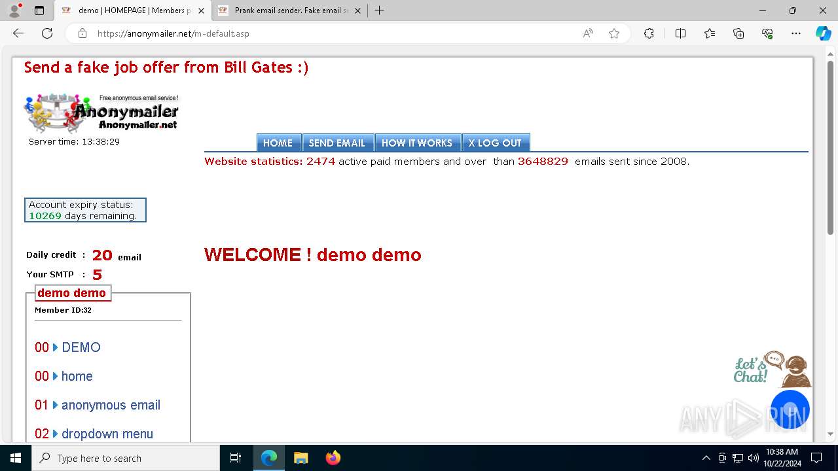Click the Anonymailer logo image
This screenshot has width=838, height=471.
101,113
